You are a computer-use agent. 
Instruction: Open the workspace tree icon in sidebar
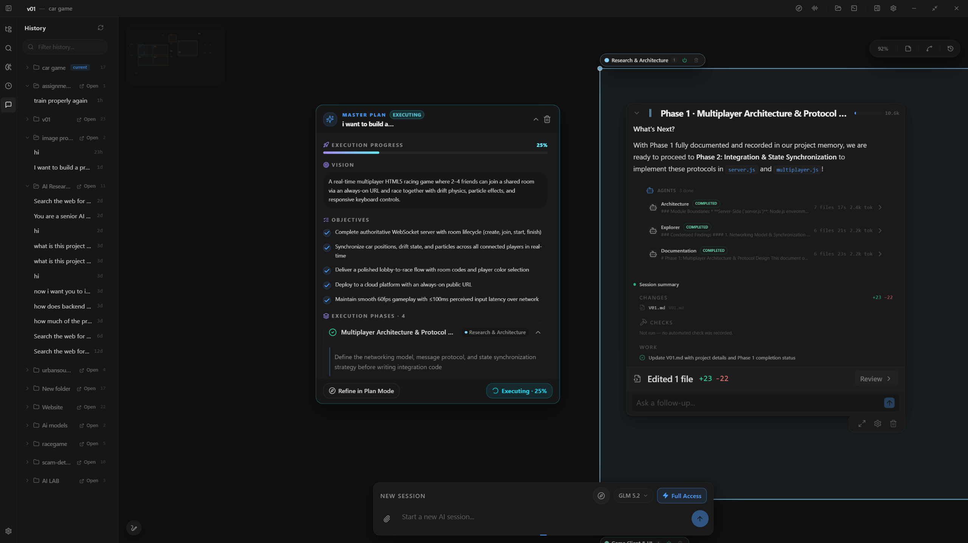(8, 29)
